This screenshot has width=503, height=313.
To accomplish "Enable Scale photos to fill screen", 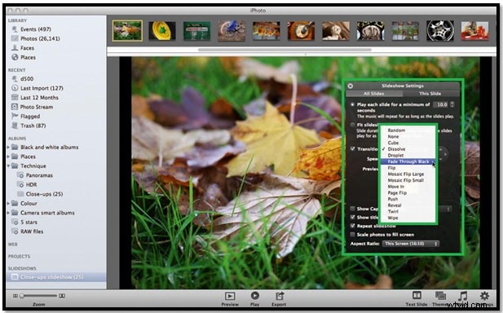I will pos(352,235).
